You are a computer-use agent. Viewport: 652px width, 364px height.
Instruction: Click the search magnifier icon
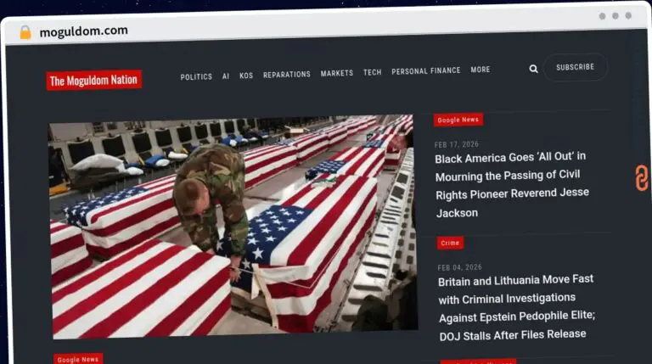click(x=533, y=69)
